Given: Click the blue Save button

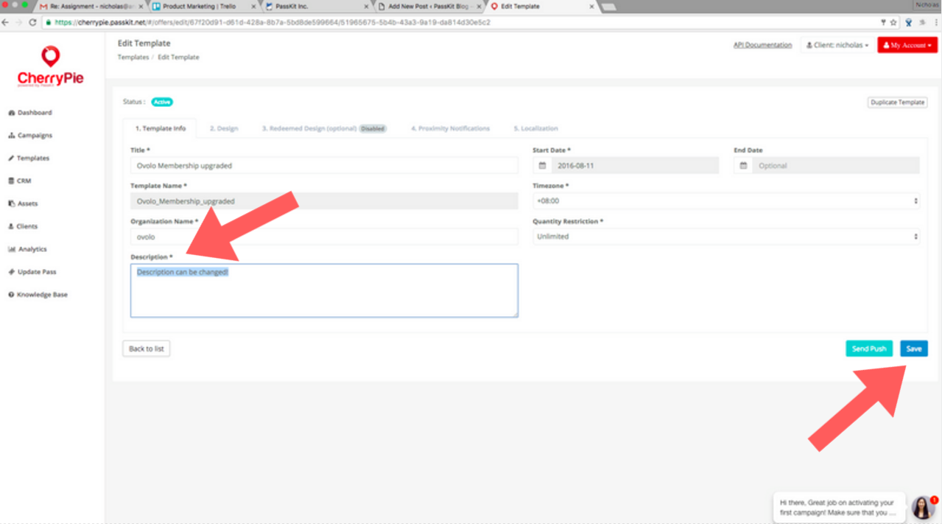Looking at the screenshot, I should coord(913,349).
